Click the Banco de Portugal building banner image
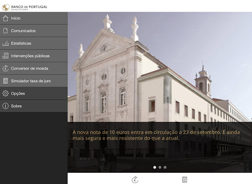The image size is (252, 184). [159, 67]
